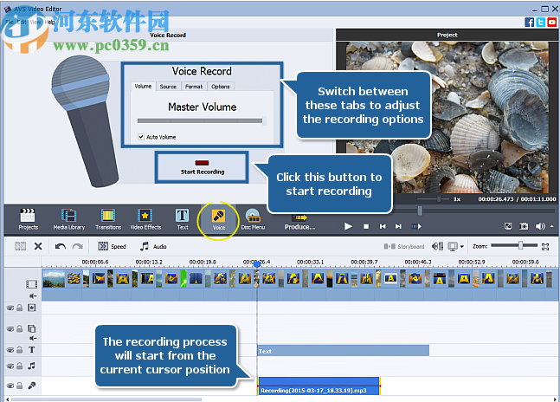The image size is (560, 402).
Task: Open the Audio settings
Action: click(153, 246)
